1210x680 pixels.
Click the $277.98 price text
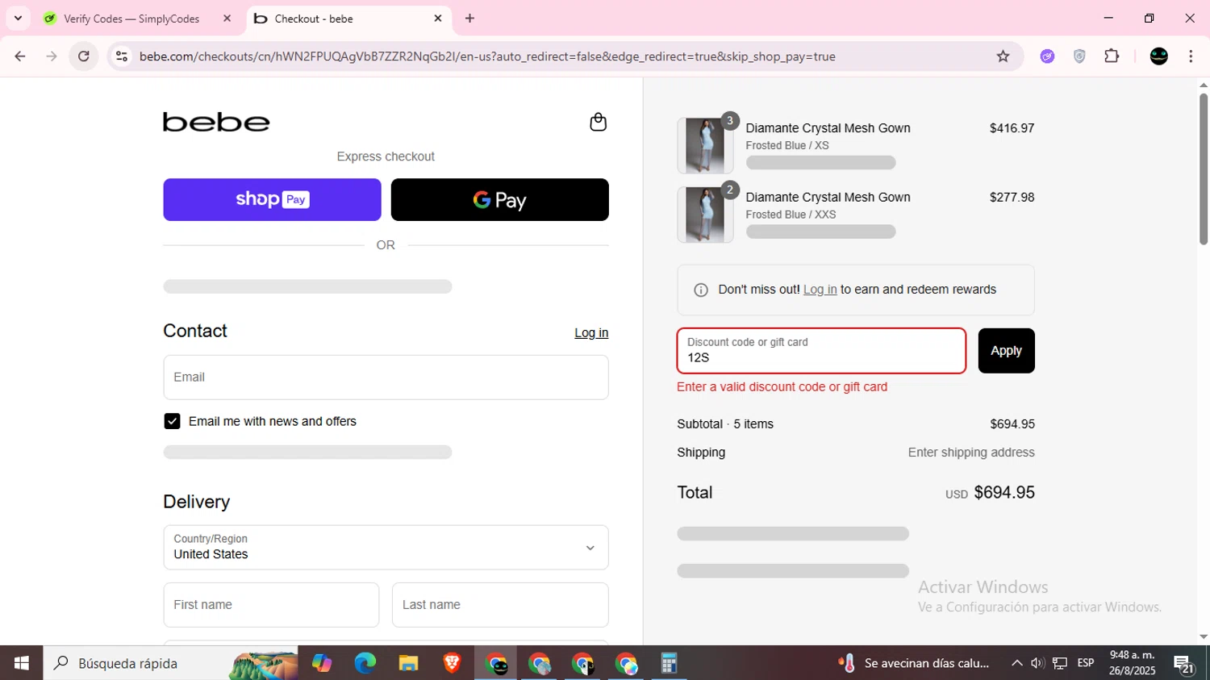[1012, 198]
